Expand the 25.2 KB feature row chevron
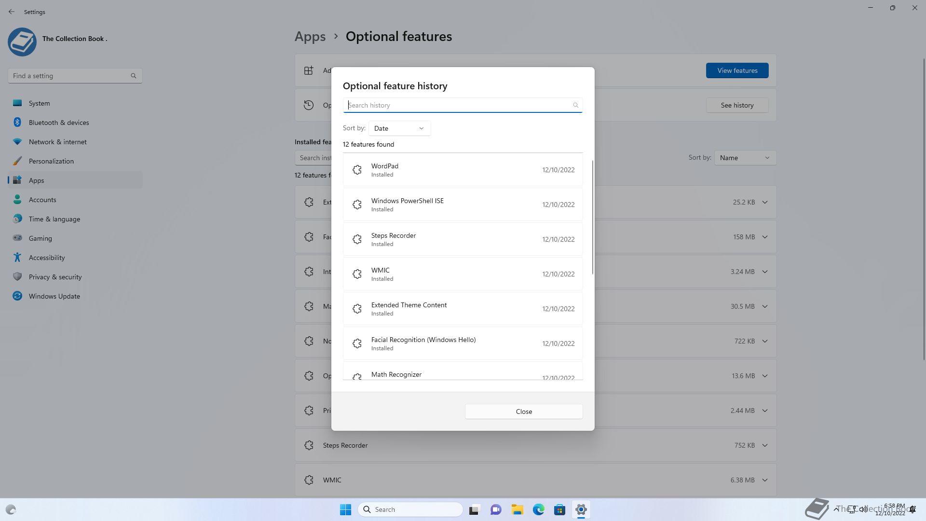 [x=765, y=202]
